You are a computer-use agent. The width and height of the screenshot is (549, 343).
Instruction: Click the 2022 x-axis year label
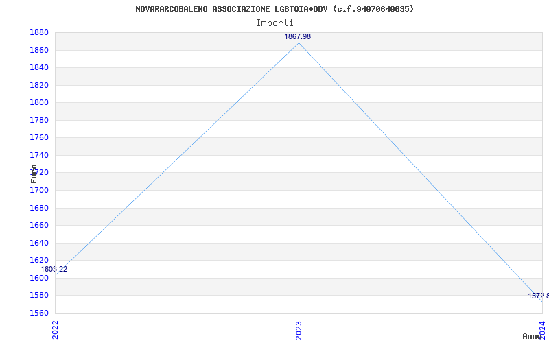(x=55, y=330)
